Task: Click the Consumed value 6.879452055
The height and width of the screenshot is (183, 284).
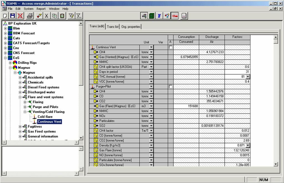Action: [186, 57]
